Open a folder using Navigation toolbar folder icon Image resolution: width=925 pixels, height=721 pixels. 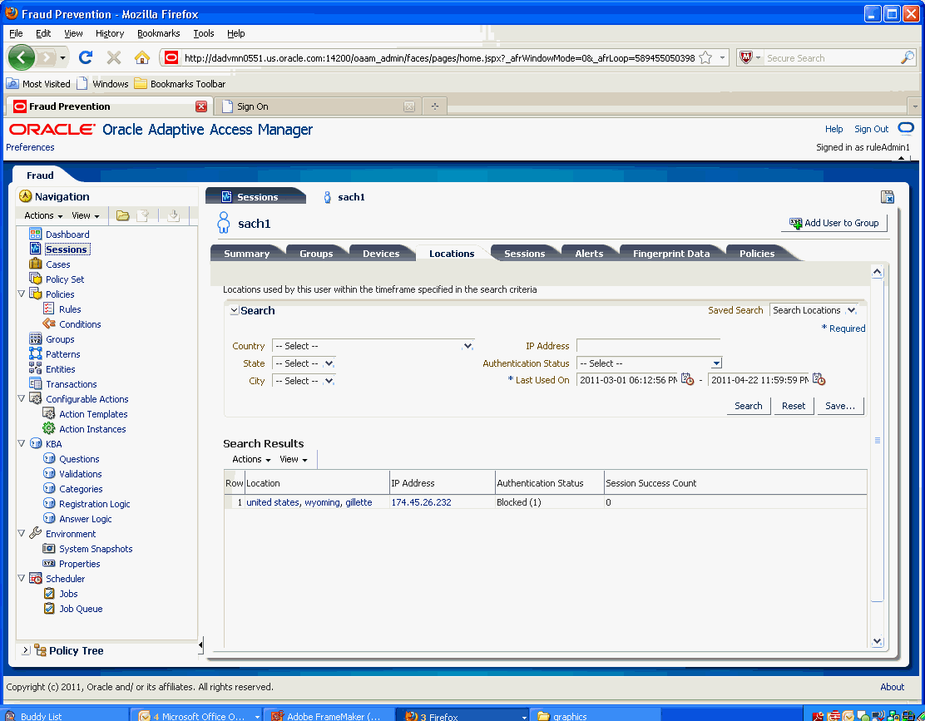[x=121, y=215]
